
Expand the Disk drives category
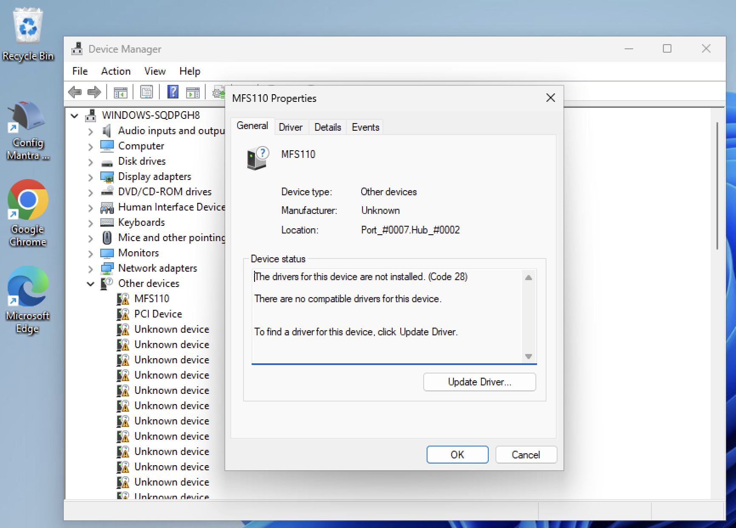click(x=91, y=162)
